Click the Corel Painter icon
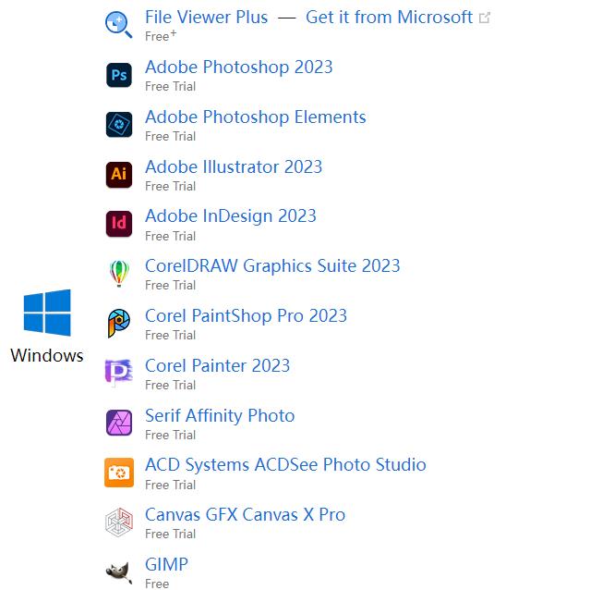 (119, 373)
